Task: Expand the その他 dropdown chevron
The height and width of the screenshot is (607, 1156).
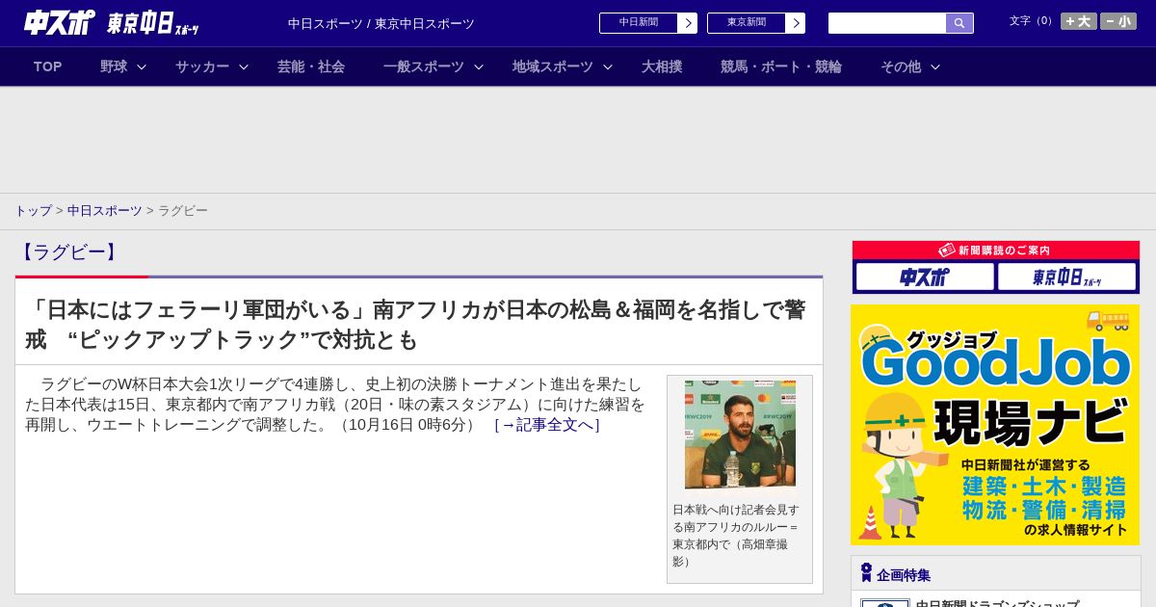Action: [934, 66]
